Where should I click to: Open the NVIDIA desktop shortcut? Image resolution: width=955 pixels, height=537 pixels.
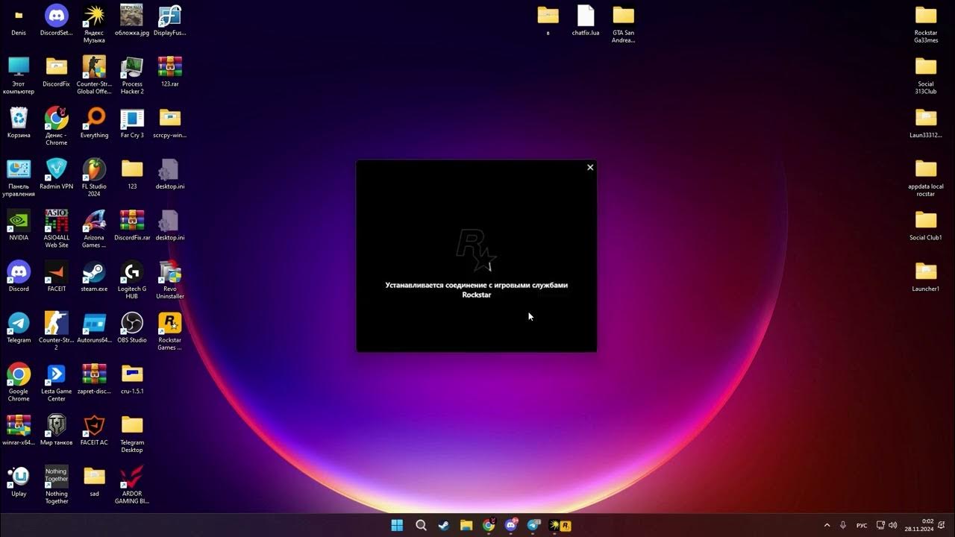(x=19, y=224)
